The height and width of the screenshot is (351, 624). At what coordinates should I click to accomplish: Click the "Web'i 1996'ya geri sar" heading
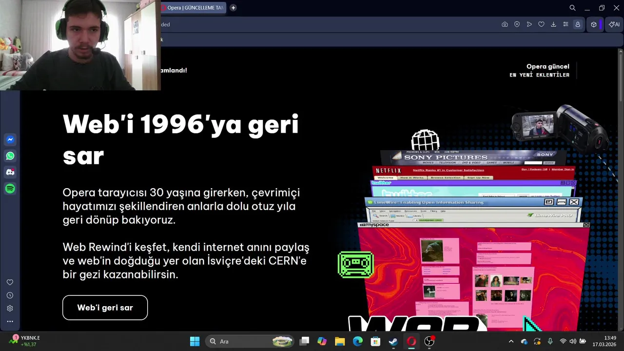(180, 140)
